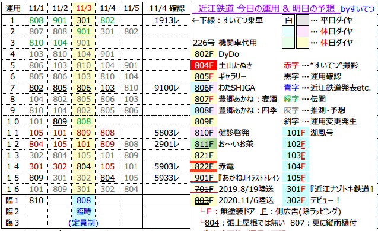Screen dimensions: 378x231
Task: Click the 301F 近江ナゾトキ鉄道 cell
Action: [296, 189]
